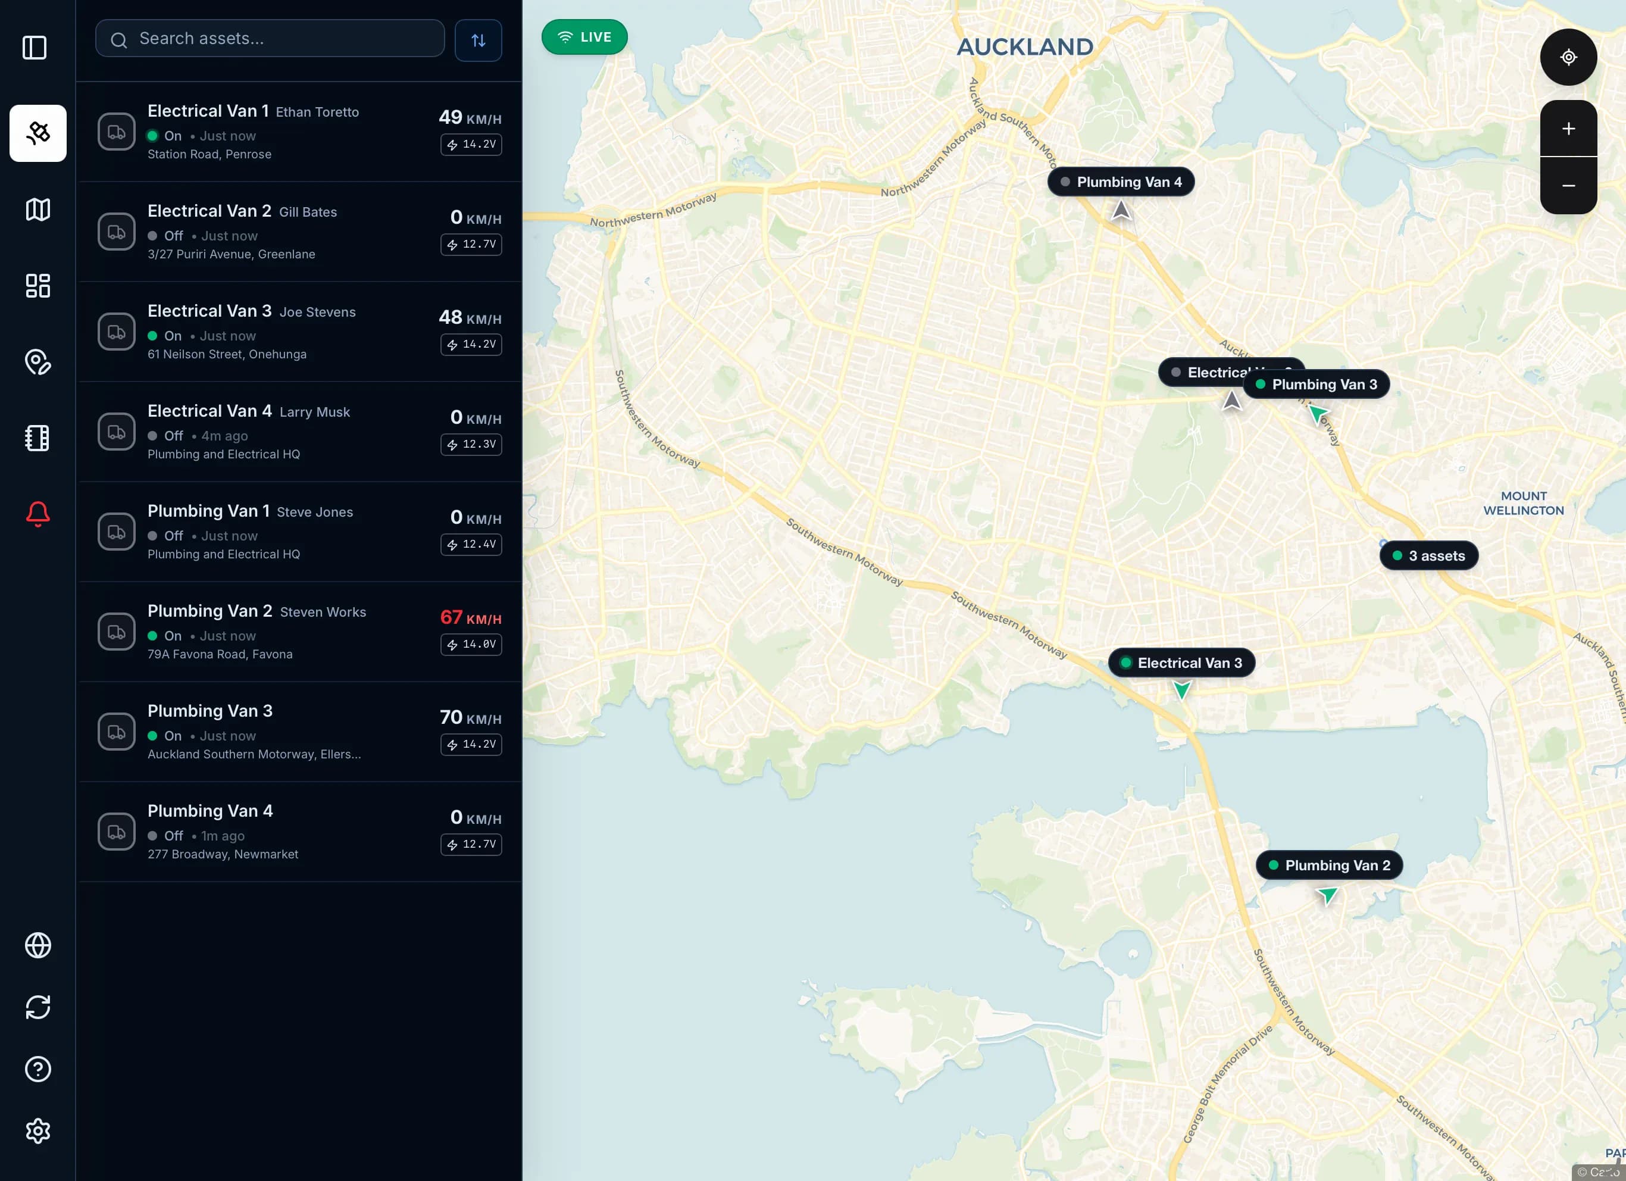Select Electrical Van 4 title in list

tap(209, 411)
